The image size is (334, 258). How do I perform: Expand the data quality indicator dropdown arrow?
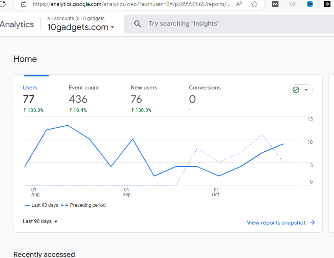tap(306, 90)
